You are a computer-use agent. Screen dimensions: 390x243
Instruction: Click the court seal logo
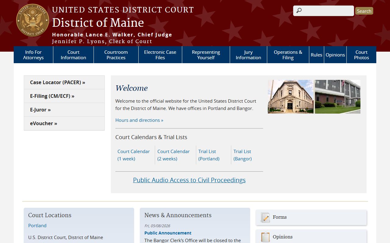coord(33,20)
